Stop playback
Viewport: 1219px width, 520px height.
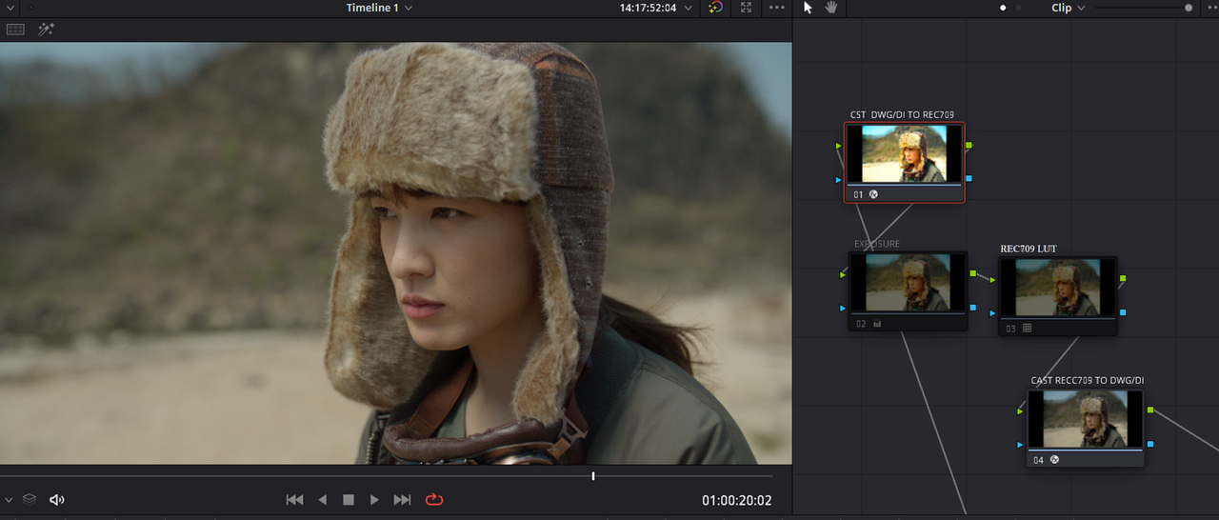pyautogui.click(x=349, y=499)
